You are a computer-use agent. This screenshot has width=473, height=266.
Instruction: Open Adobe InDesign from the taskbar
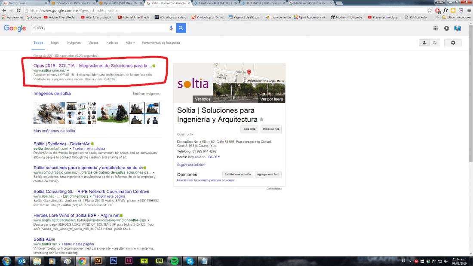coord(129,261)
